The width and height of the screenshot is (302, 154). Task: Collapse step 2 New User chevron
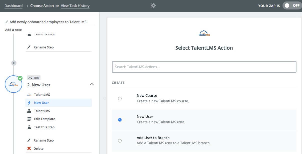click(92, 84)
